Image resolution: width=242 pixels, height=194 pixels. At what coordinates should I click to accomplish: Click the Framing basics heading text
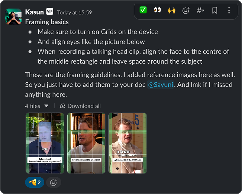(47, 22)
